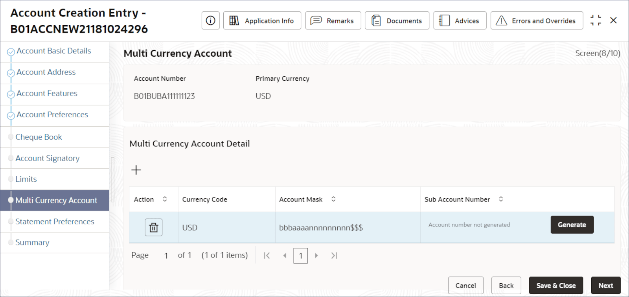Image resolution: width=629 pixels, height=297 pixels.
Task: Open the Remarks speech bubble
Action: point(333,20)
